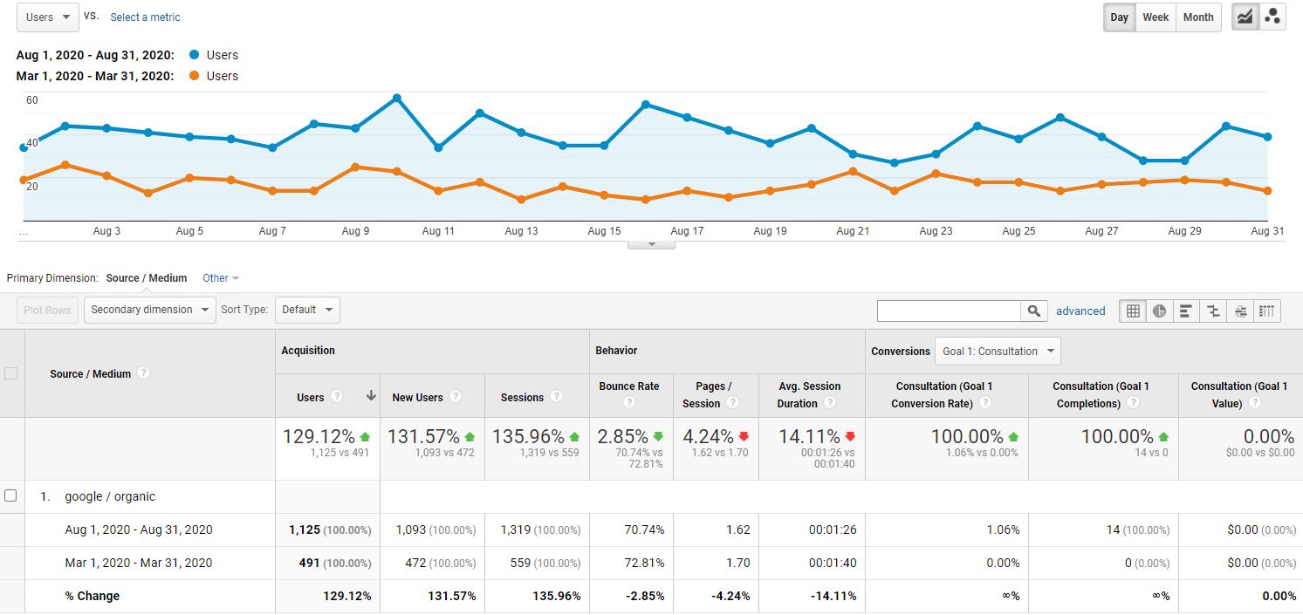Switch graph granularity to Month
Screen dimensions: 1303x615
pyautogui.click(x=1198, y=17)
